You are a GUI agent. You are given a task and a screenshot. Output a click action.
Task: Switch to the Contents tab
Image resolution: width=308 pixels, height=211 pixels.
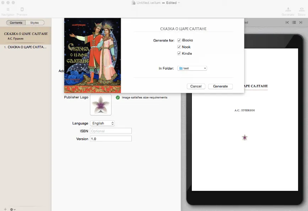[16, 23]
